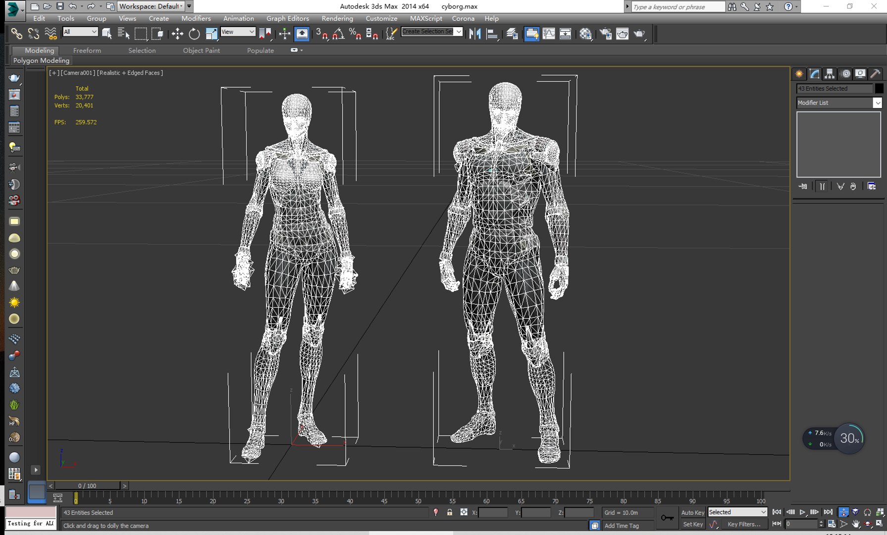Toggle the 3D Snaps button
The image size is (887, 535).
(321, 34)
